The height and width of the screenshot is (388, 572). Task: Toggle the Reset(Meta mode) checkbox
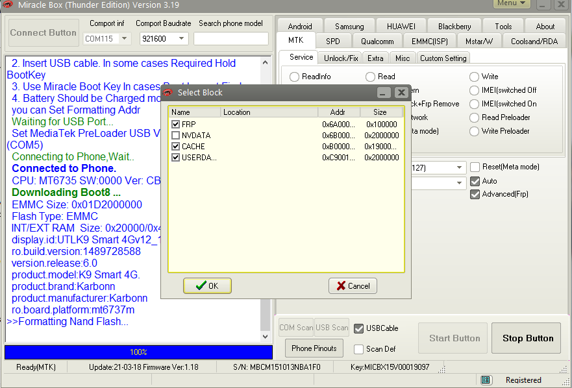[475, 167]
